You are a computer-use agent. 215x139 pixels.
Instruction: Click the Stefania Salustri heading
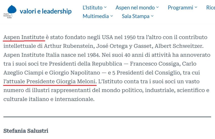[x=26, y=131]
